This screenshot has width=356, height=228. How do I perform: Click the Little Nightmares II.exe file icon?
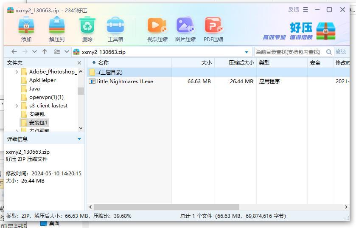92,81
